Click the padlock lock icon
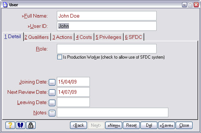Viewport: 201px width, 133px height. tap(31, 125)
